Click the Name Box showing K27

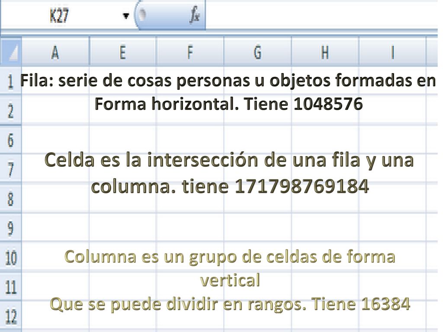[59, 16]
